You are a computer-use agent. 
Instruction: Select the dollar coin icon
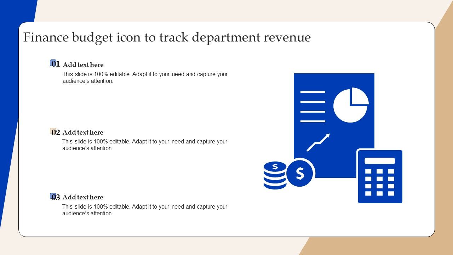(300, 174)
